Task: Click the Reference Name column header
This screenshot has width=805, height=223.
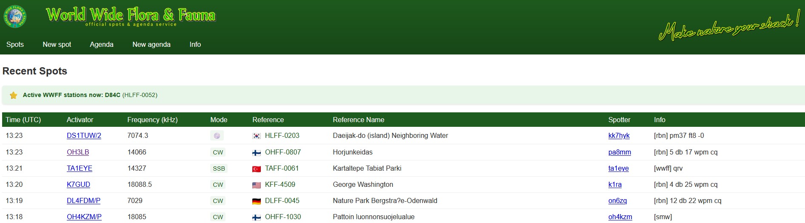Action: (x=359, y=120)
